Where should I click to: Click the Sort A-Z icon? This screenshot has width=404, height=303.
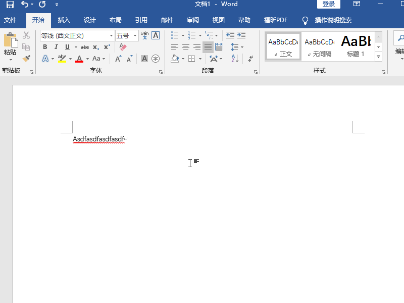point(235,59)
